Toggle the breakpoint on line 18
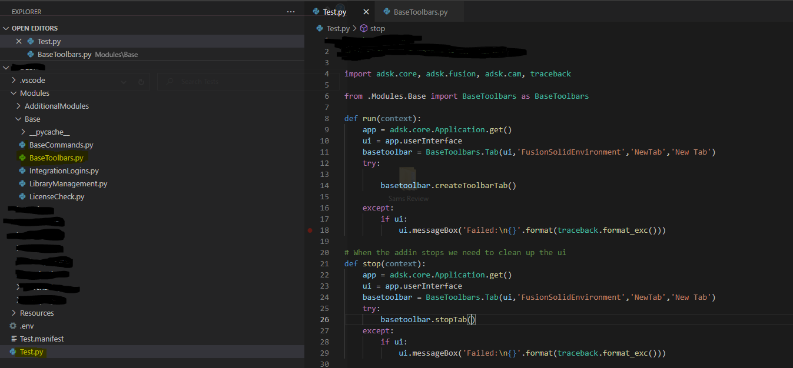This screenshot has height=368, width=793. (310, 230)
